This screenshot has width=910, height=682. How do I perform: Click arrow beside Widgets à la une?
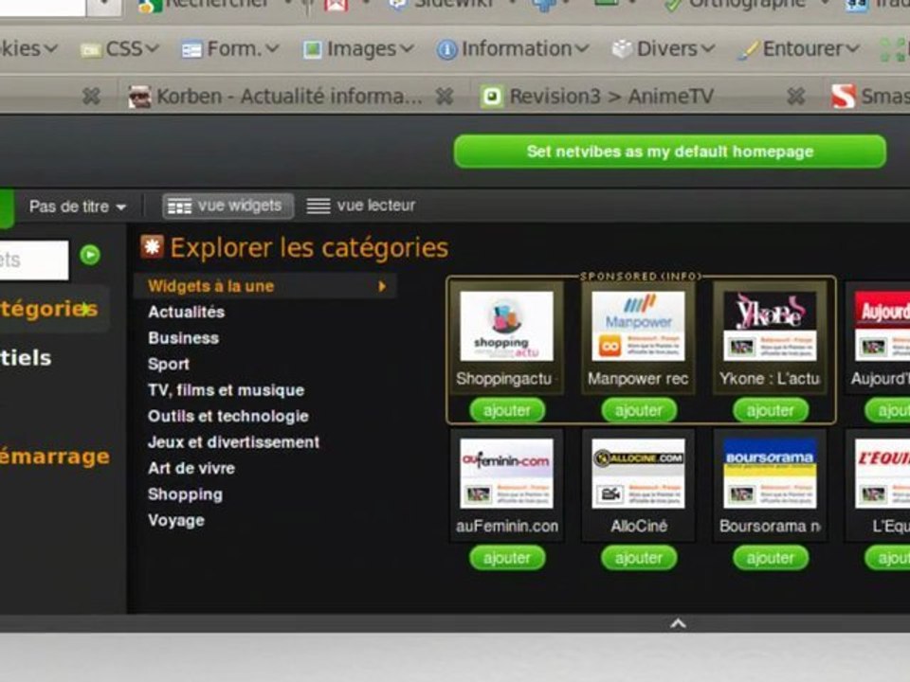tap(382, 286)
